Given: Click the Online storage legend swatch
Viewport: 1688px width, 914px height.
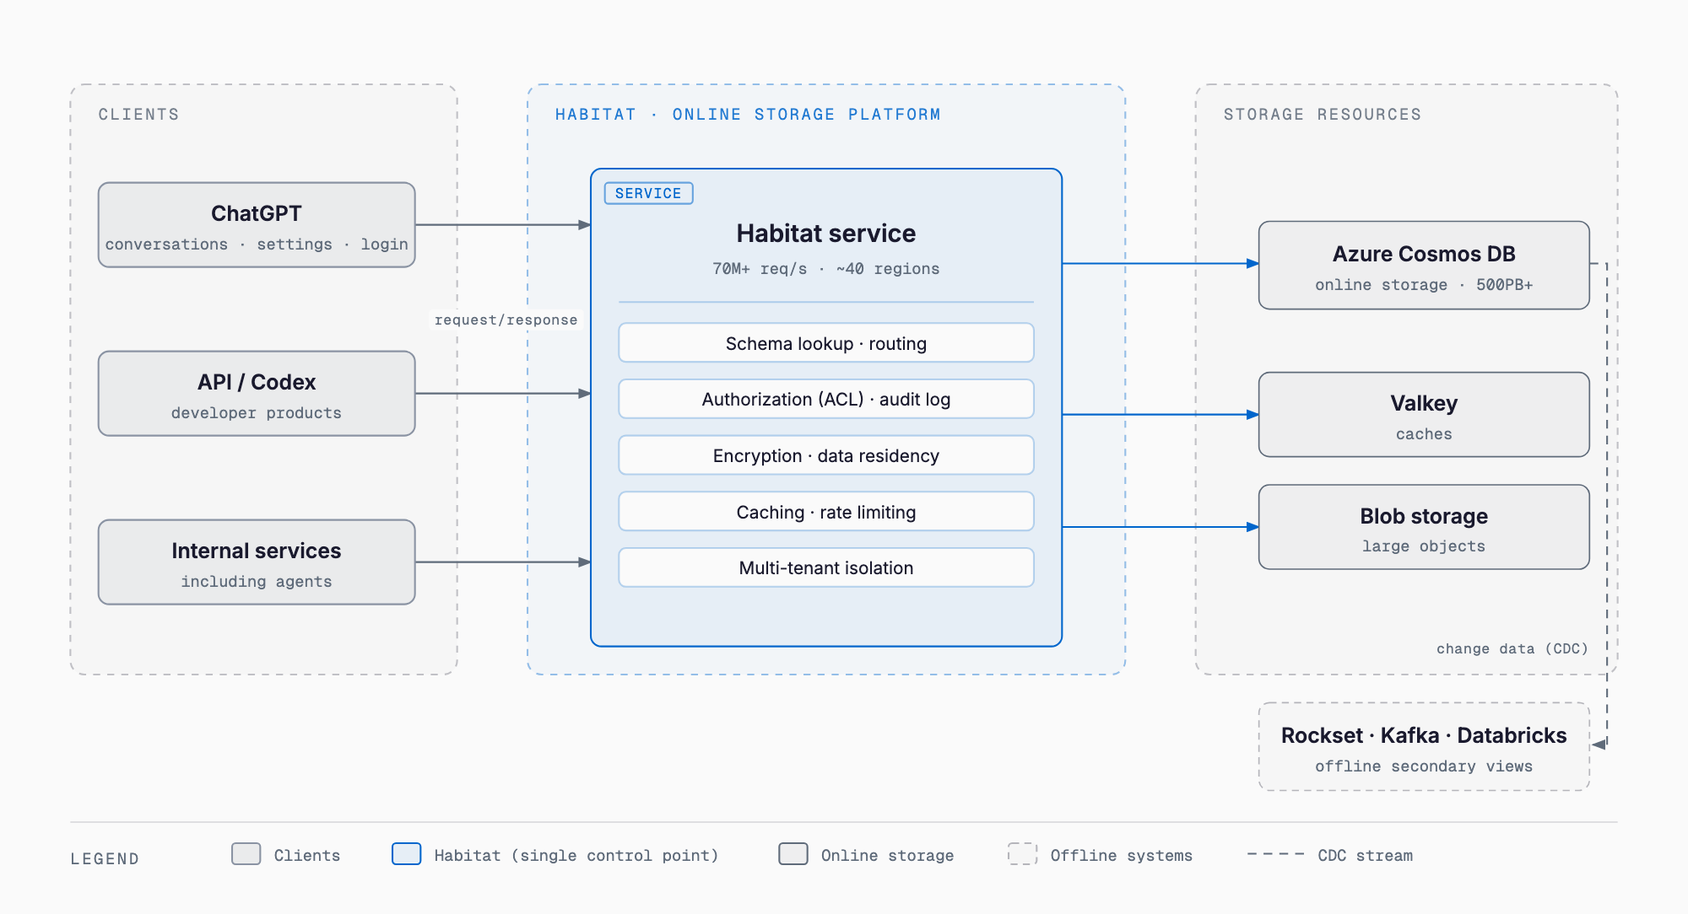Looking at the screenshot, I should tap(793, 854).
